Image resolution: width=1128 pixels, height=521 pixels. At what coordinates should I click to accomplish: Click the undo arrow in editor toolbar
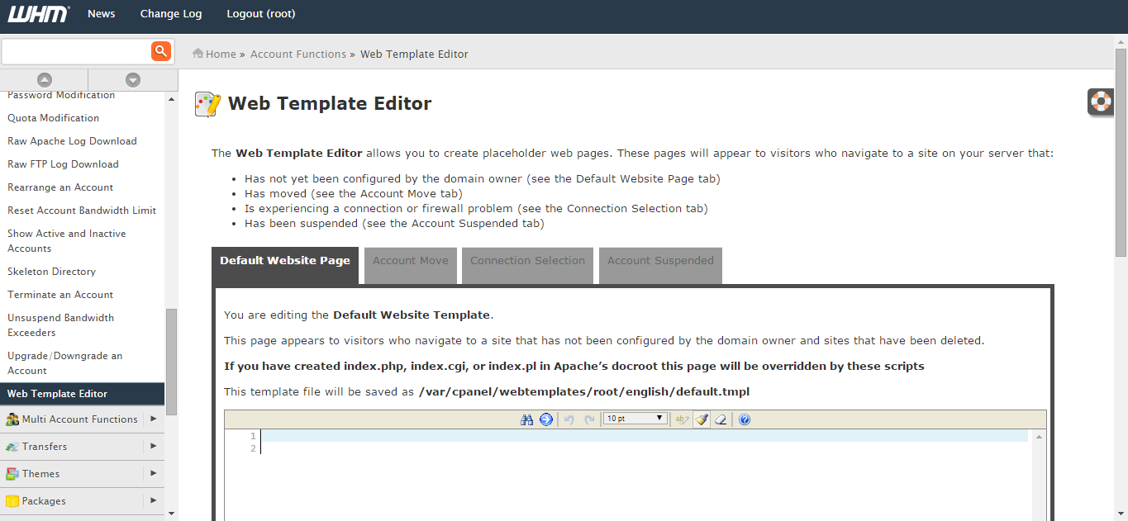[569, 419]
